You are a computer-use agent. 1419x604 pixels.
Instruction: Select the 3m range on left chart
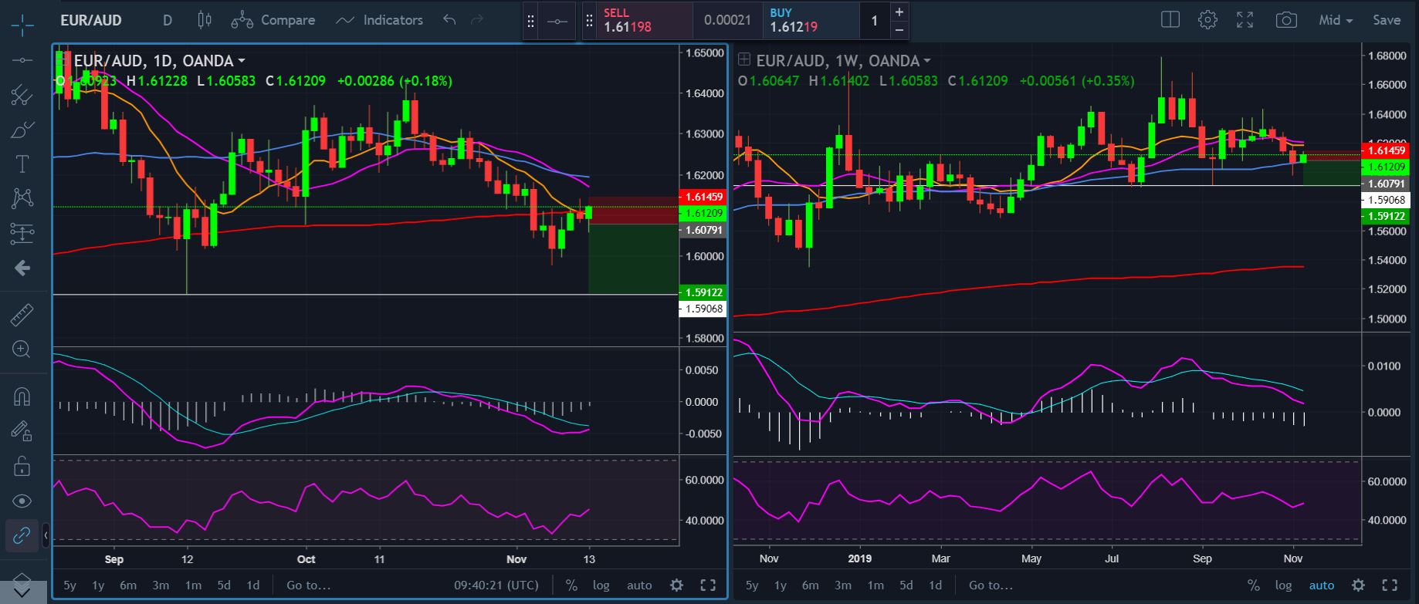pyautogui.click(x=161, y=585)
